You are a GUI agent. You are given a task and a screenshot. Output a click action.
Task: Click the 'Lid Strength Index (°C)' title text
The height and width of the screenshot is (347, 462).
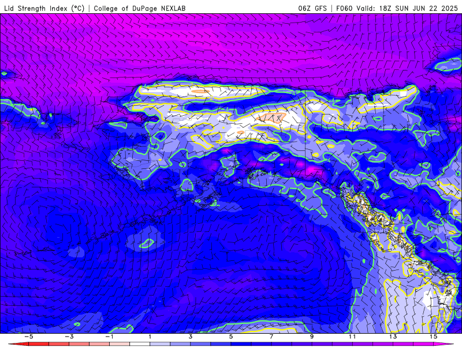[x=44, y=8]
